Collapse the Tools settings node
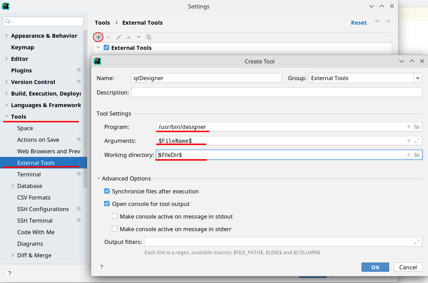The width and height of the screenshot is (428, 283). click(6, 117)
